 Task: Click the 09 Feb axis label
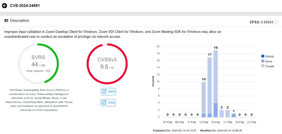(180, 122)
